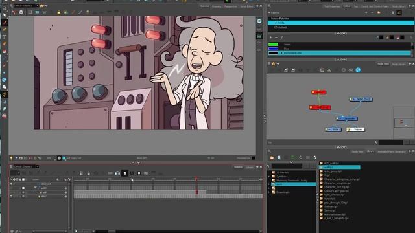The width and height of the screenshot is (415, 233).
Task: Click red playhead marker on timeline ruler
Action: [x=196, y=179]
